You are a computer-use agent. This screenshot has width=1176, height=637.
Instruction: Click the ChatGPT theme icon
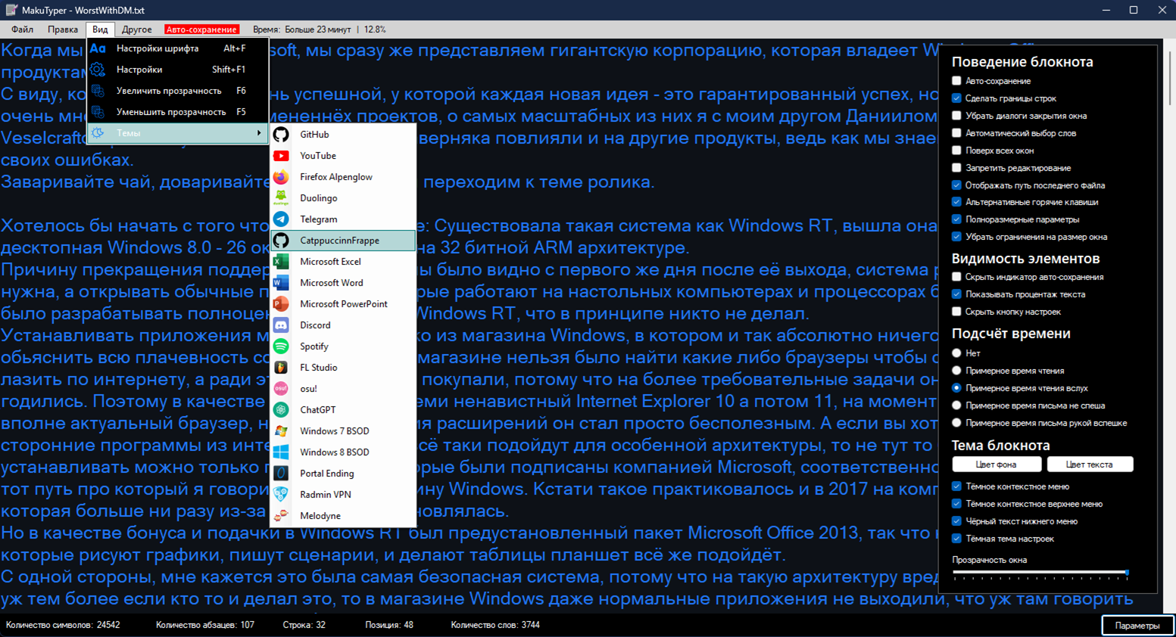(x=281, y=410)
